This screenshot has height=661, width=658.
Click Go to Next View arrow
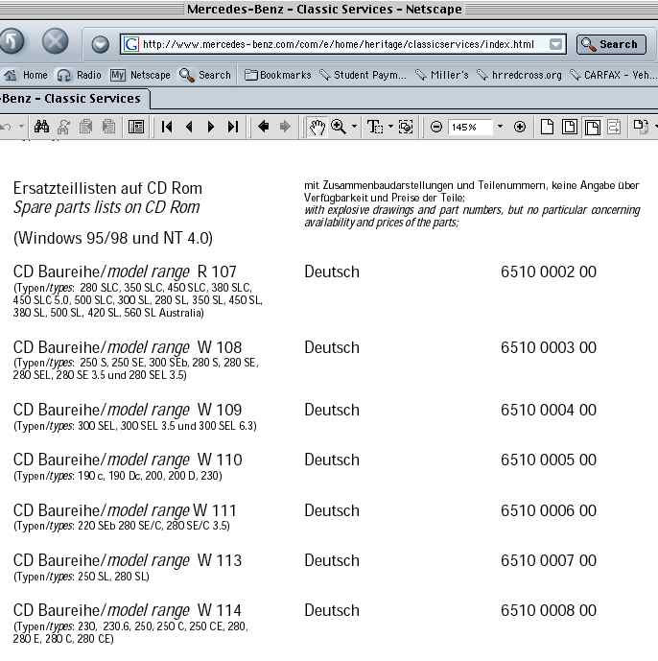point(286,127)
